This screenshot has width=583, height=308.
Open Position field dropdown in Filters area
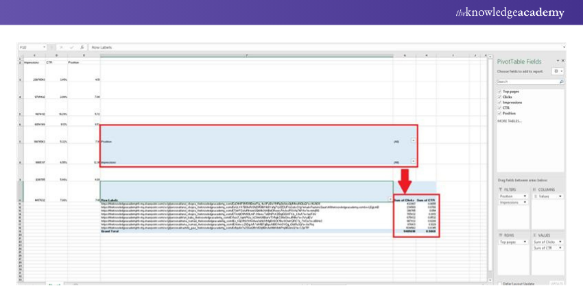525,196
